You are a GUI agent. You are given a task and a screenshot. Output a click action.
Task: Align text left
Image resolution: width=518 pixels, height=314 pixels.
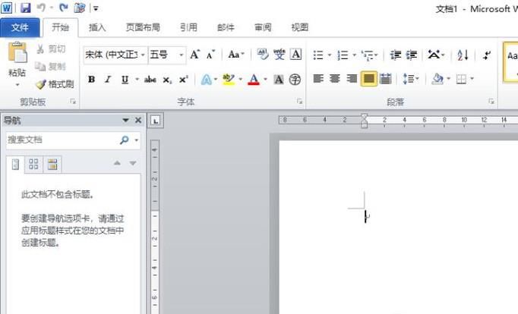[318, 79]
